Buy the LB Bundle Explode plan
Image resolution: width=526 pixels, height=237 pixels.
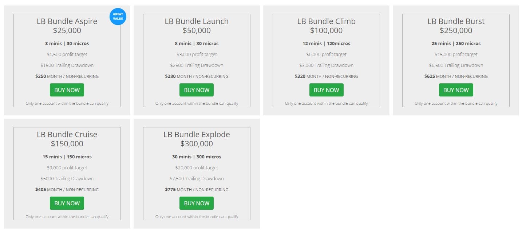(197, 203)
